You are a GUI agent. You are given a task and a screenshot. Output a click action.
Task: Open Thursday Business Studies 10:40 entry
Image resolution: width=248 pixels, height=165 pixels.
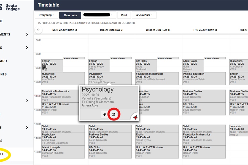pos(204,96)
